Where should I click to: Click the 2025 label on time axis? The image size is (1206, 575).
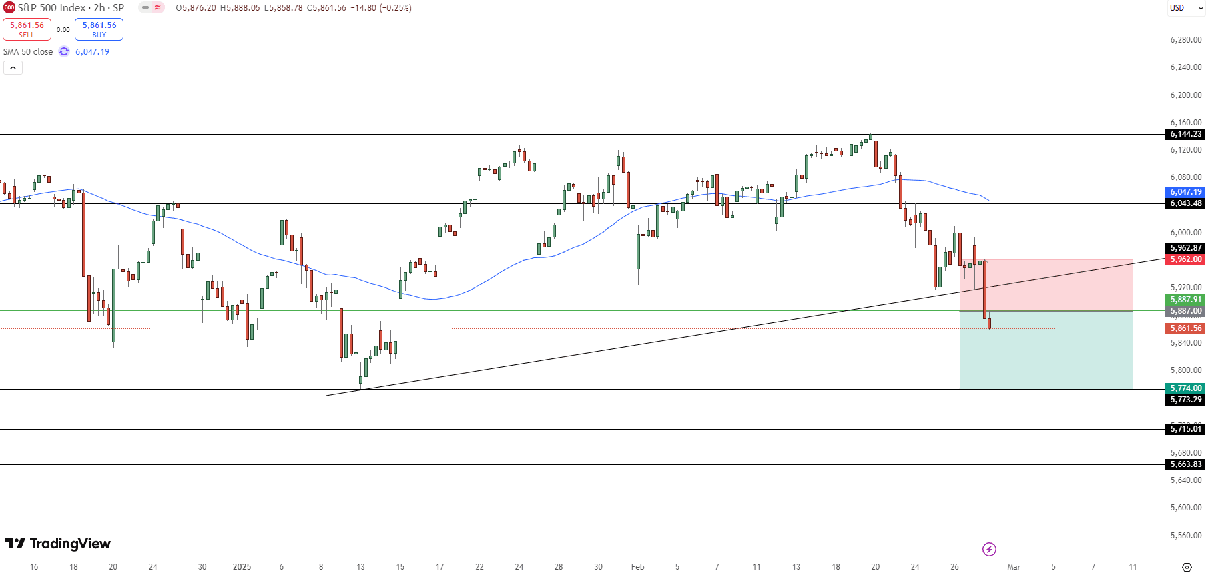pyautogui.click(x=242, y=567)
